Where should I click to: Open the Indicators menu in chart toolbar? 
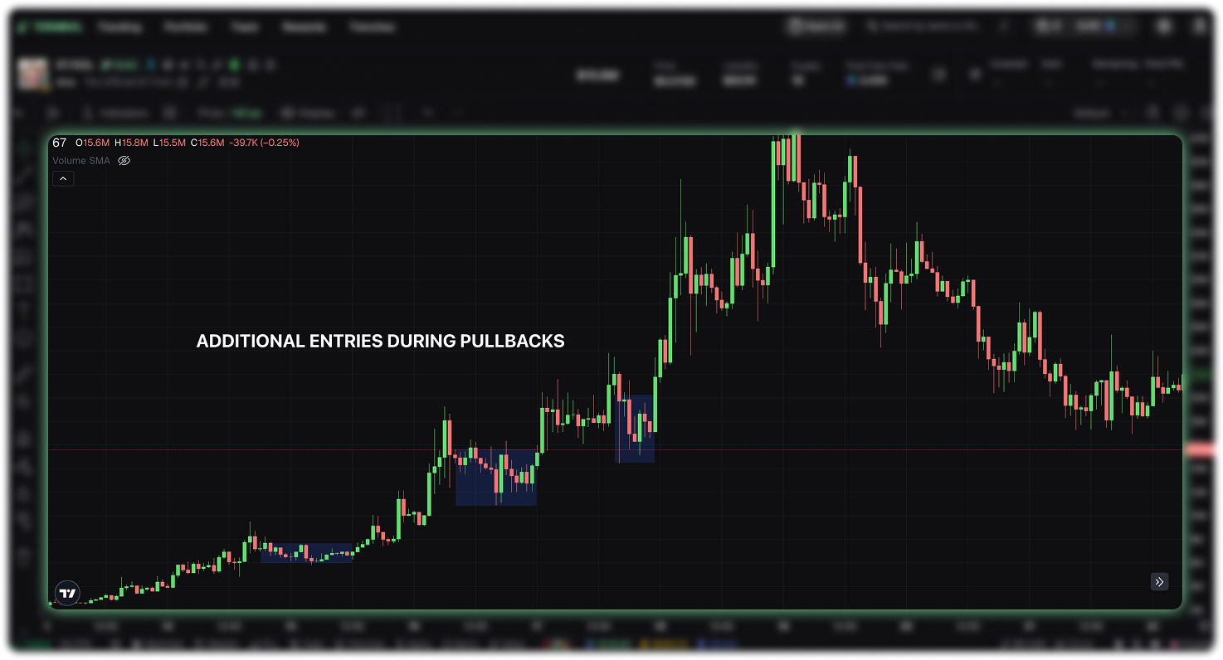(116, 113)
